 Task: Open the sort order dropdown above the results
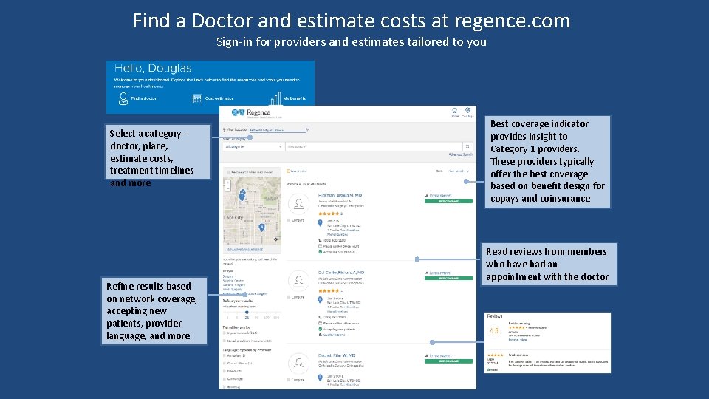coord(459,171)
